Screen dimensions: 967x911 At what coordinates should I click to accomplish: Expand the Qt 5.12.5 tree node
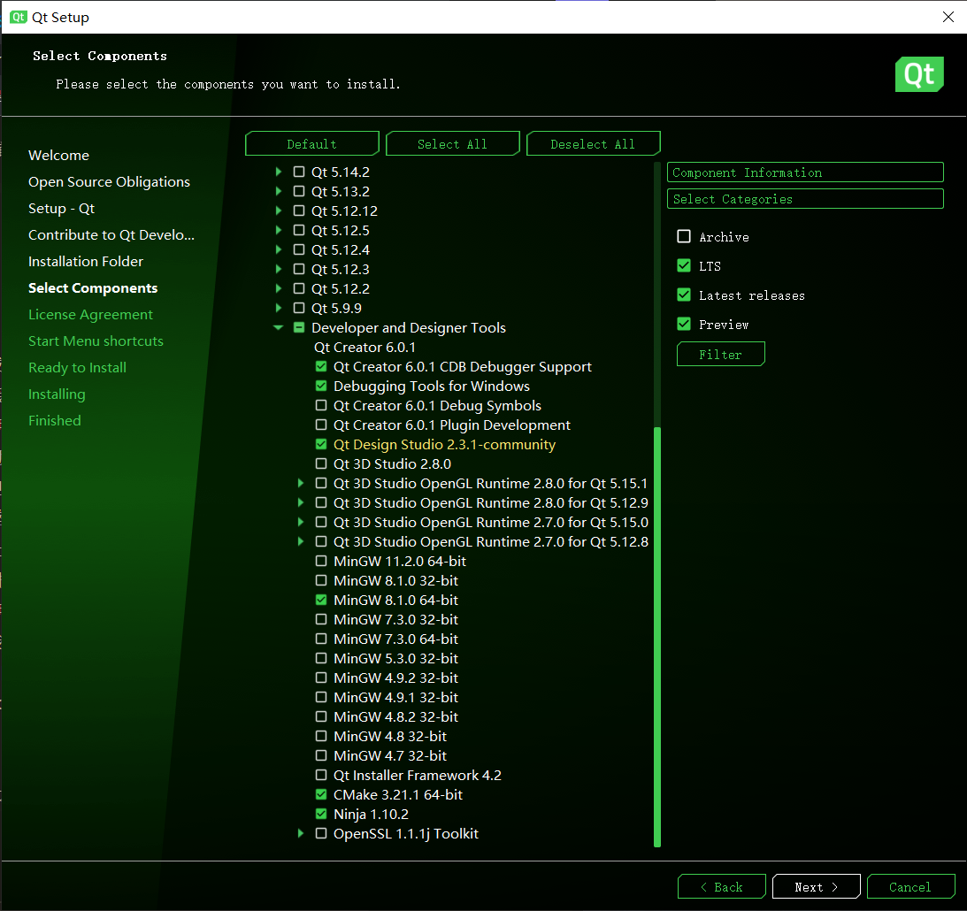point(278,230)
